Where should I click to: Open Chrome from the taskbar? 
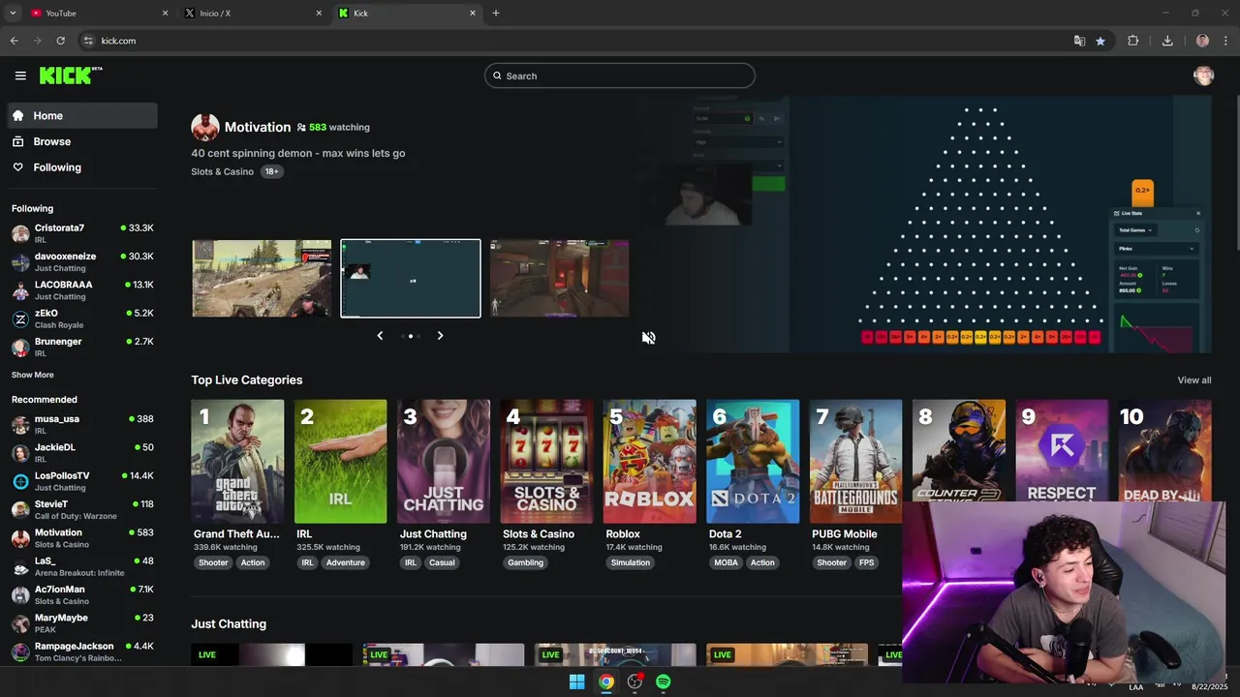pos(605,682)
